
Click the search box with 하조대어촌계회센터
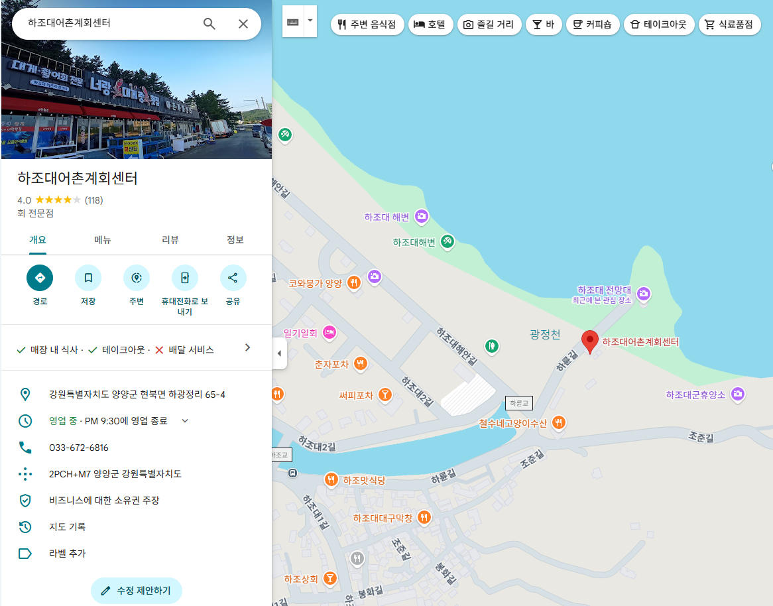109,23
